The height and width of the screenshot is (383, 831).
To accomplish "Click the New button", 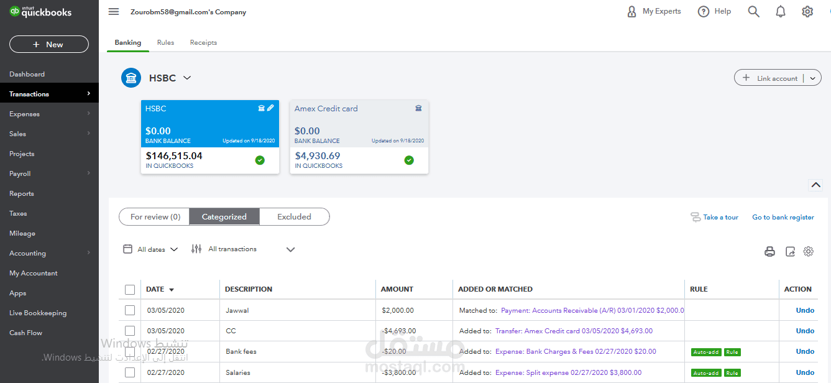I will coord(49,44).
